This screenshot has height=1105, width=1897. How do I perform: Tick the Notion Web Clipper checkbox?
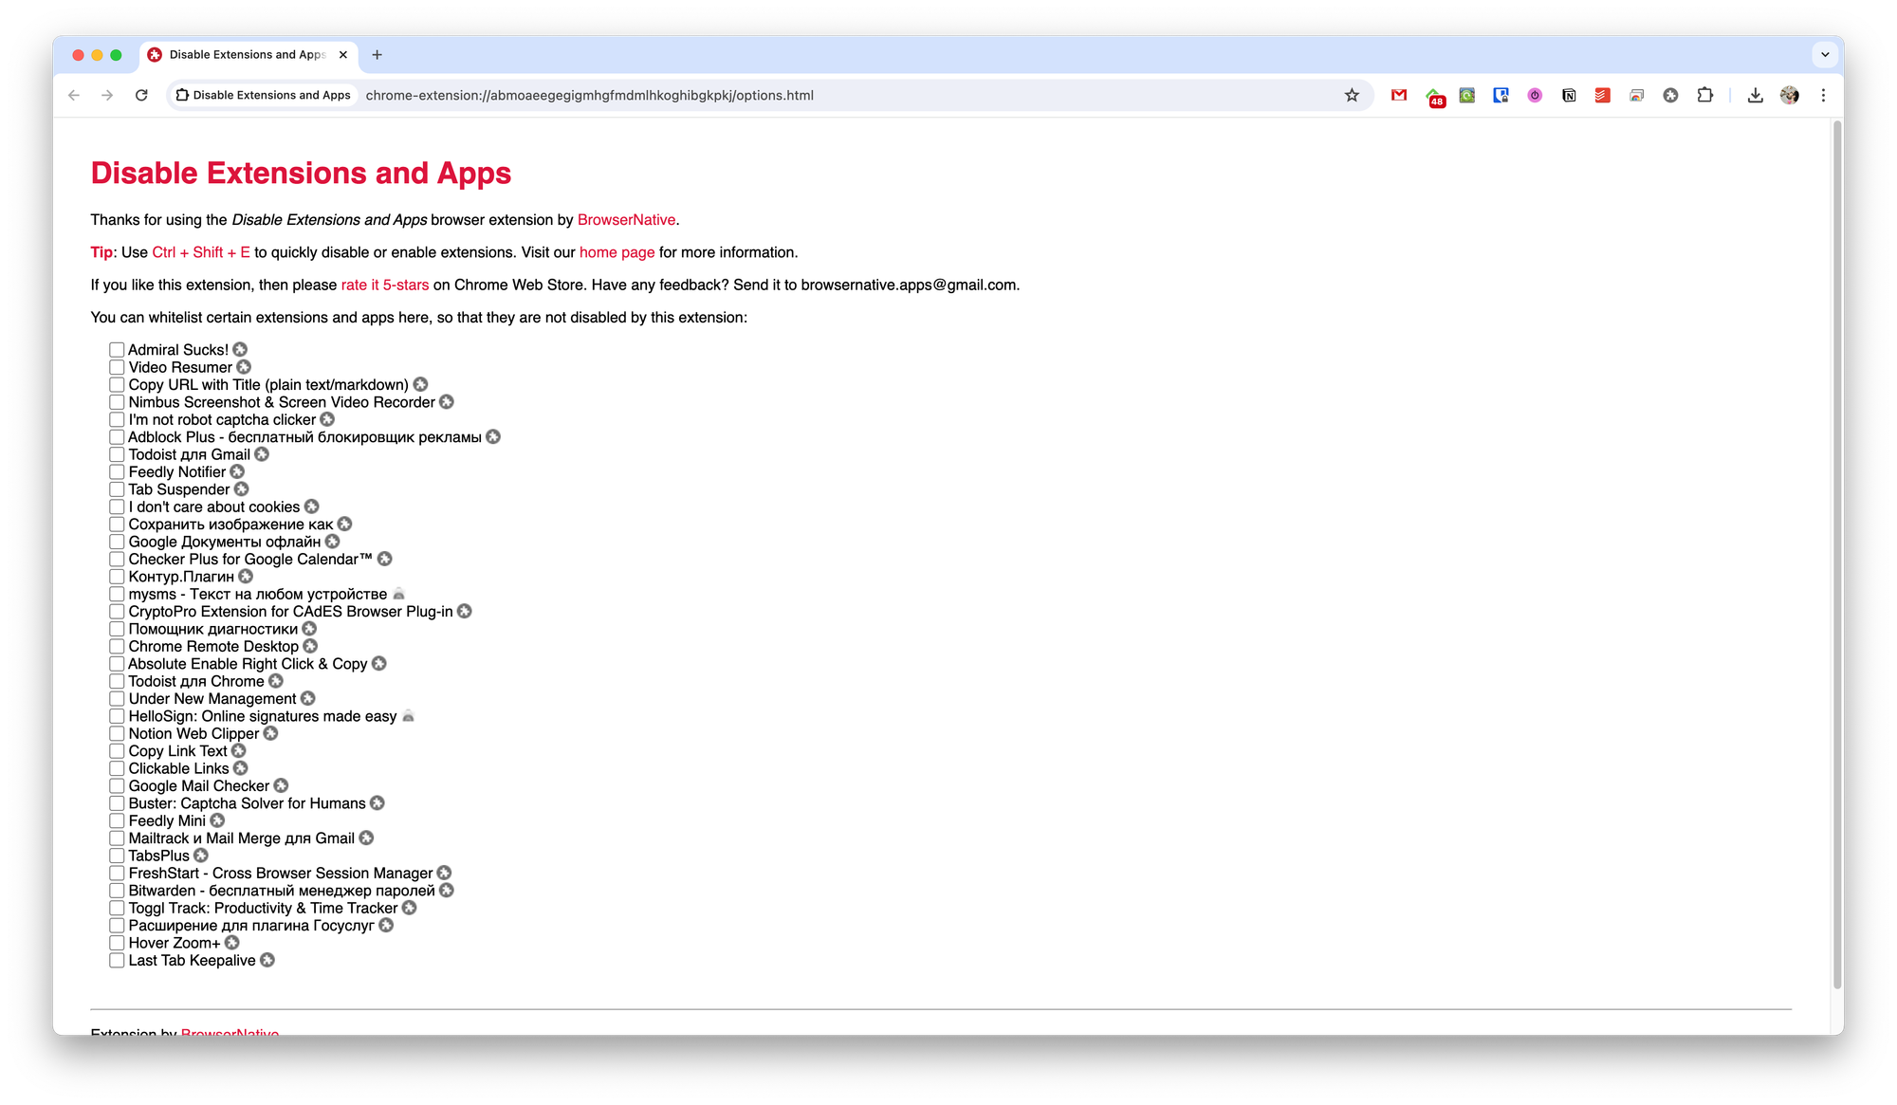[117, 734]
